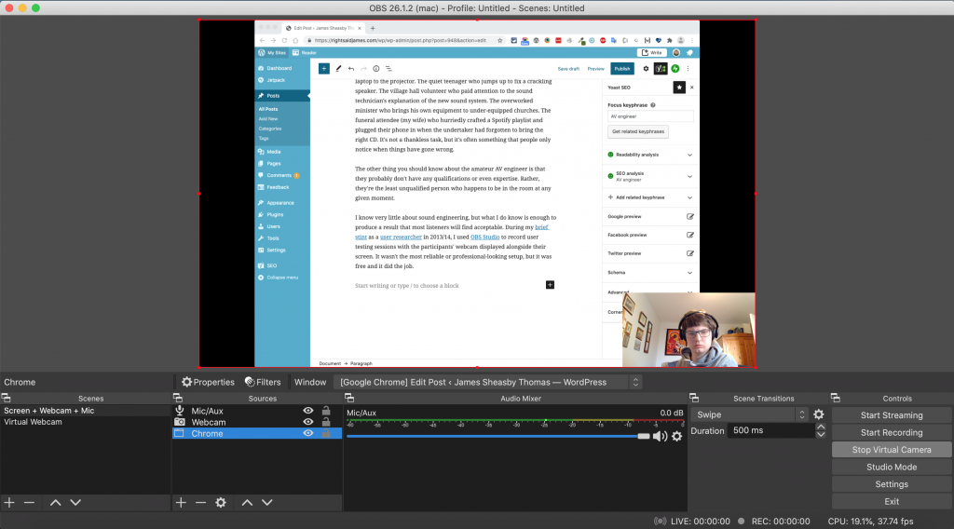Increase transition duration with up arrow
Viewport: 954px width, 529px height.
pyautogui.click(x=821, y=427)
